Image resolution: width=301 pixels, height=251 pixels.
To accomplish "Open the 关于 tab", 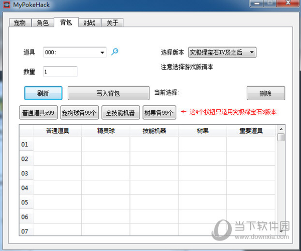I will (x=112, y=23).
